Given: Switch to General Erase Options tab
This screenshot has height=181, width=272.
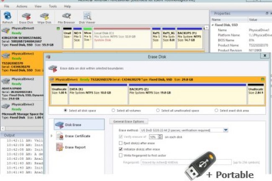Looking at the screenshot, I should (x=129, y=122).
